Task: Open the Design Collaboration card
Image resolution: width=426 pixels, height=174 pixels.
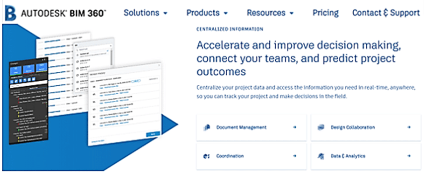Action: pos(366,127)
